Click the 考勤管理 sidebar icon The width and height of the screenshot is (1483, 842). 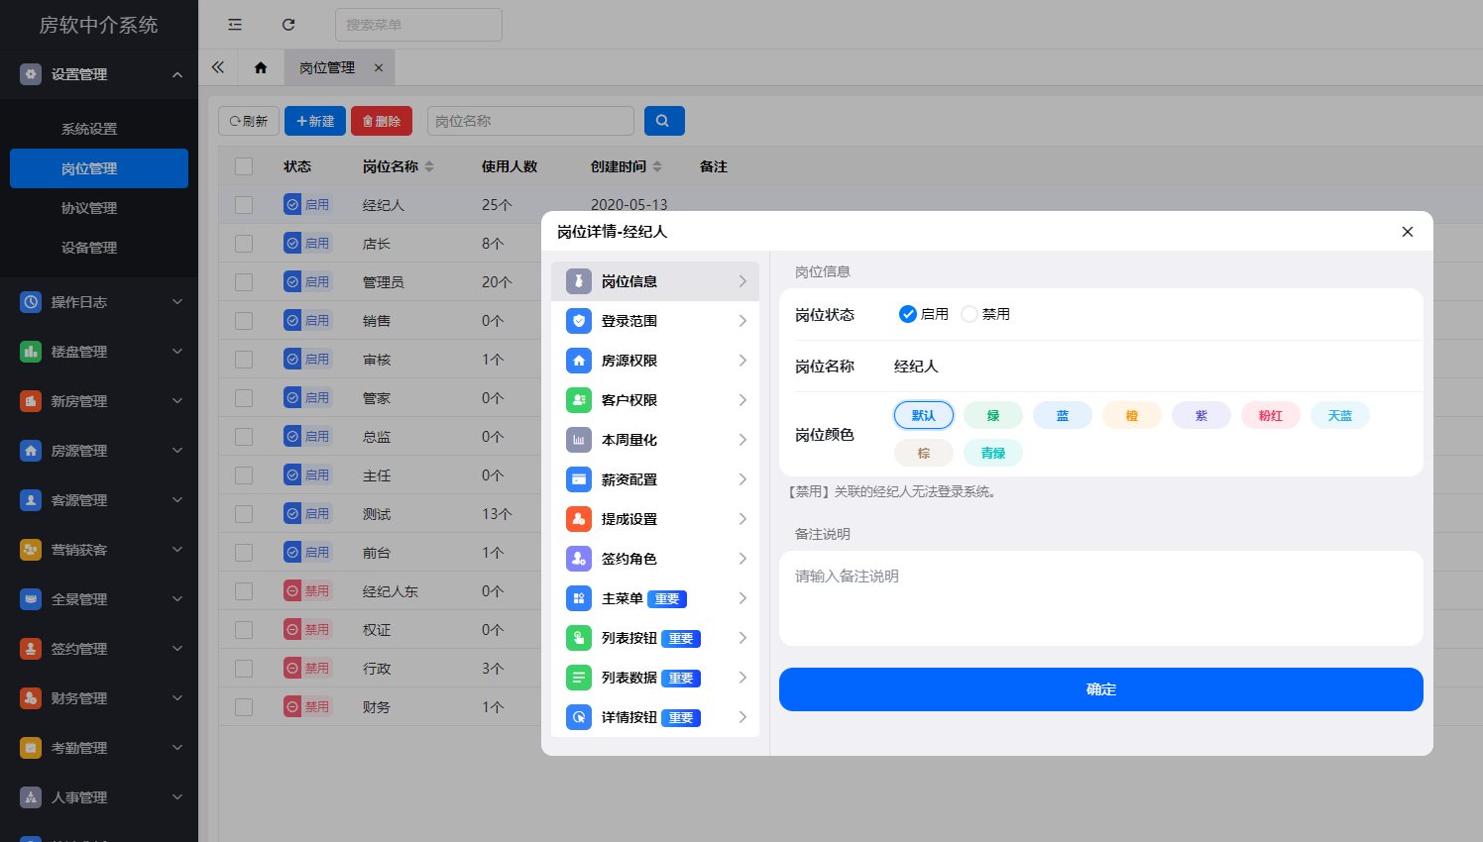[x=31, y=748]
